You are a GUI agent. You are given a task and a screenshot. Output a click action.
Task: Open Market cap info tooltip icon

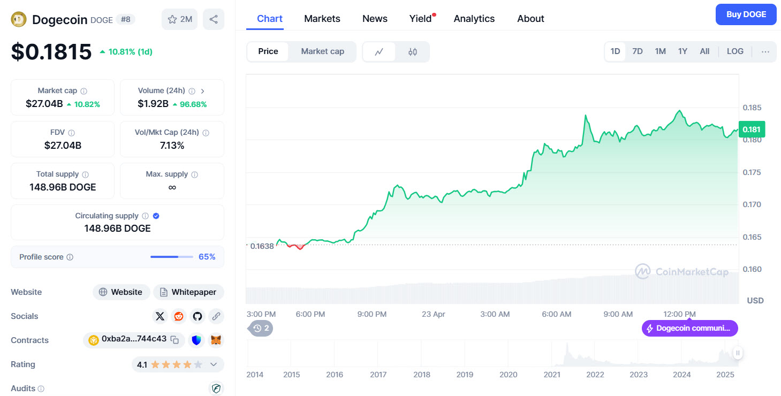click(84, 91)
